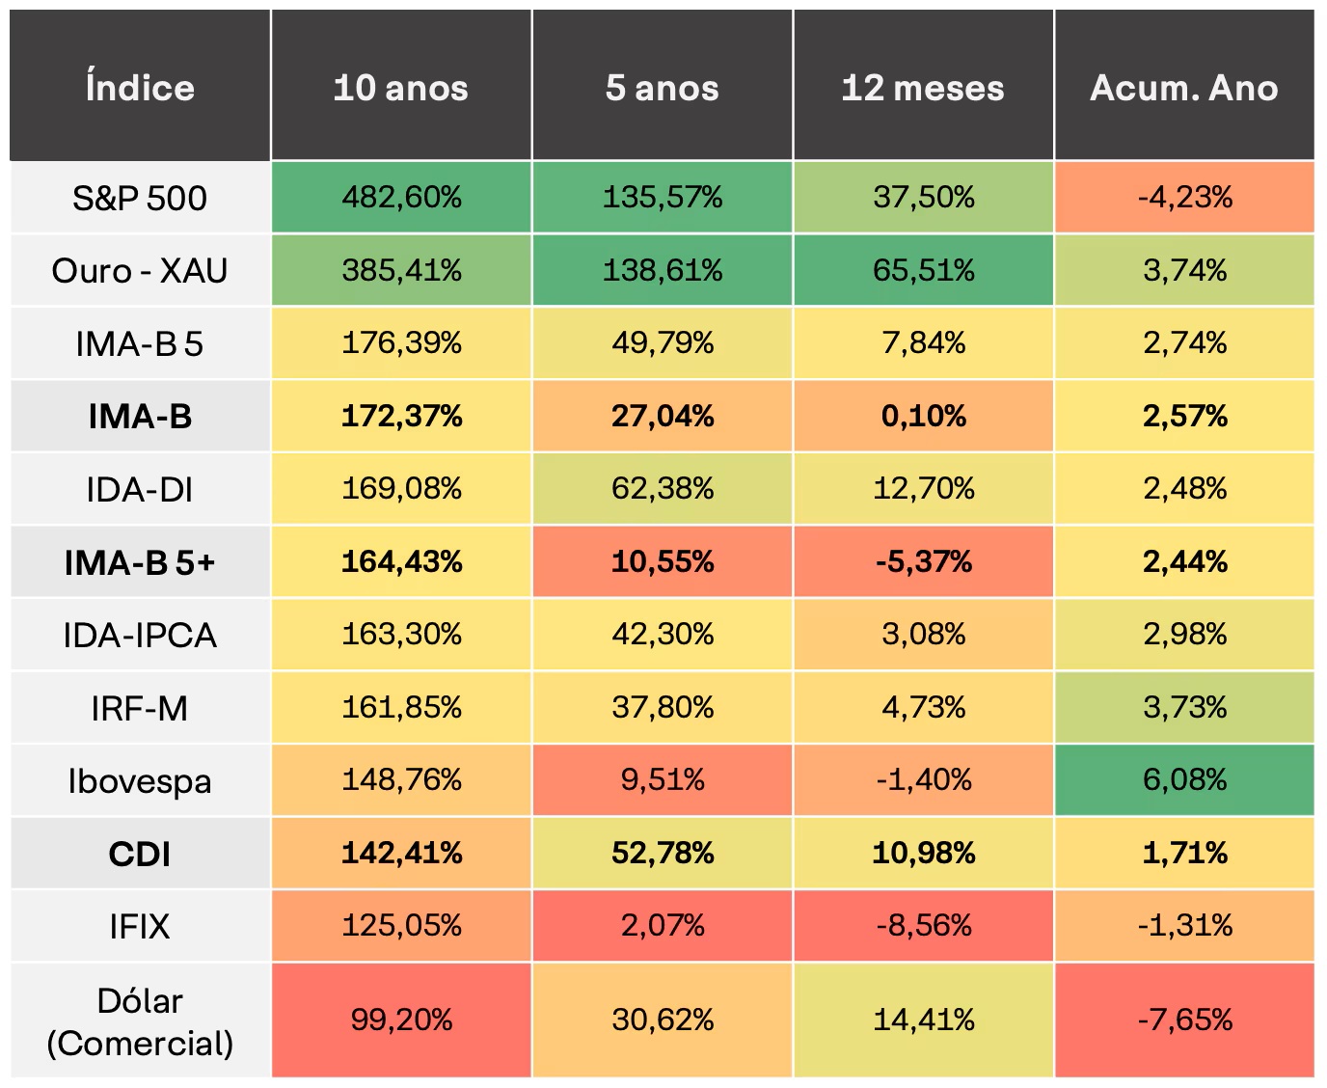1327x1088 pixels.
Task: Select the IFIX row label
Action: 140,927
